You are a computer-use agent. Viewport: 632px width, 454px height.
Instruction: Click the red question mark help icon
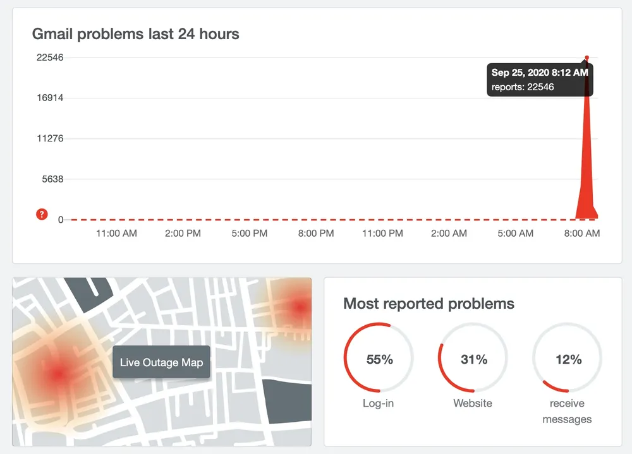pos(42,215)
